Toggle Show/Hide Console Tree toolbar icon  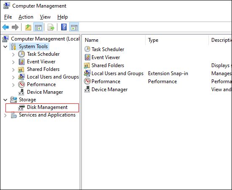click(x=38, y=27)
